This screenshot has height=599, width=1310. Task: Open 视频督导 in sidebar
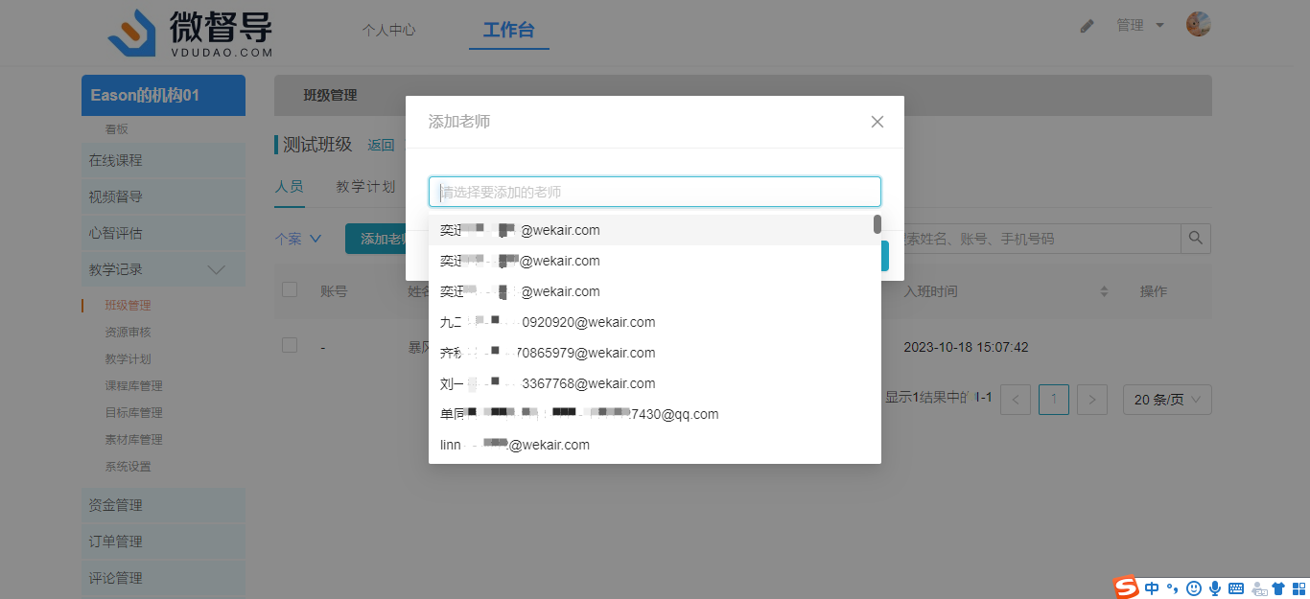(x=163, y=196)
